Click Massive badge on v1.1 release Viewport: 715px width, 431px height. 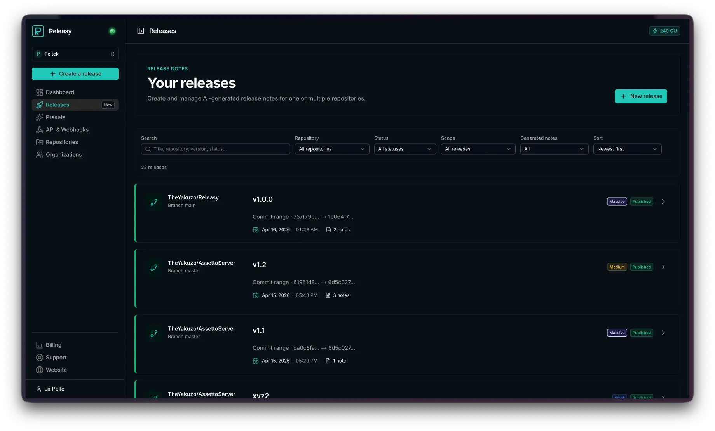pyautogui.click(x=617, y=333)
